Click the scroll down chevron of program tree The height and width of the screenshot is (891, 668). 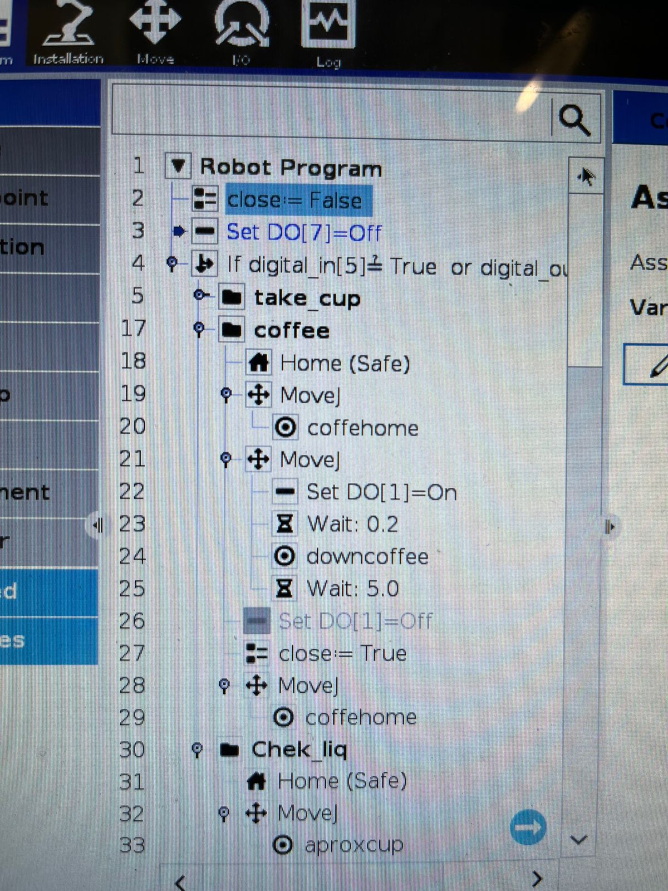(579, 840)
